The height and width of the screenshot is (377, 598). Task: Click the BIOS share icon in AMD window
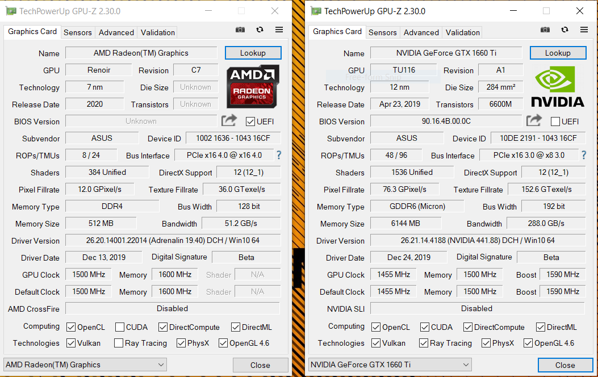click(x=229, y=120)
